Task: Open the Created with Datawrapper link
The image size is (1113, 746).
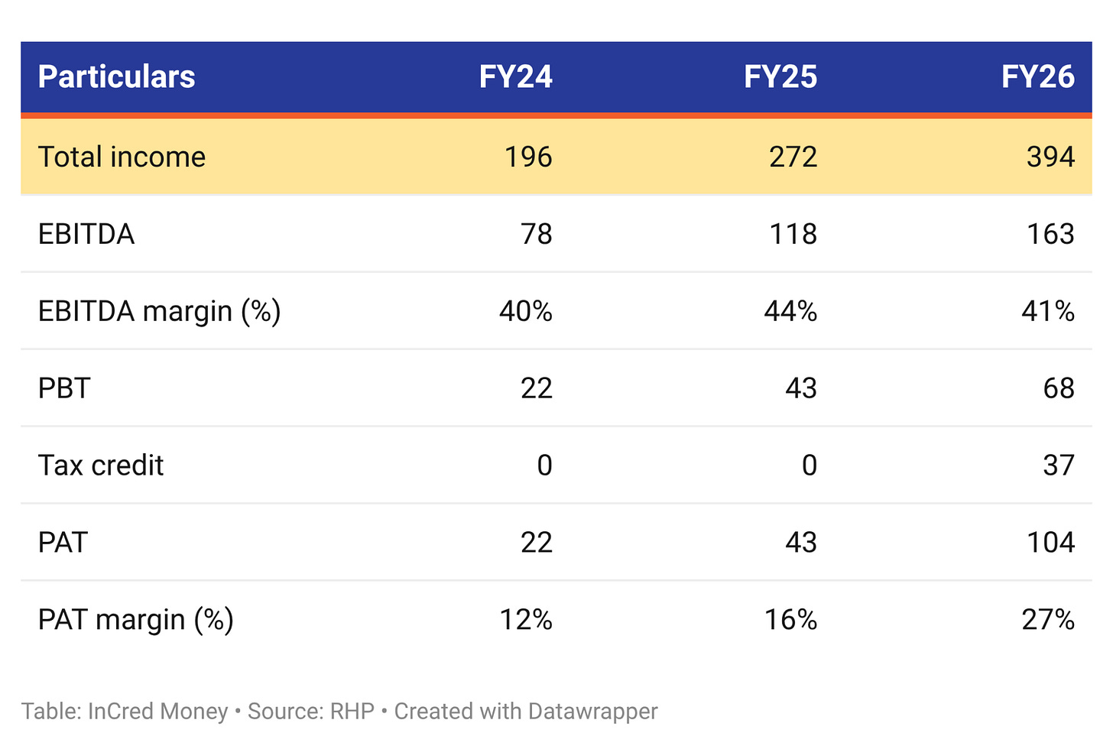Action: coord(526,712)
